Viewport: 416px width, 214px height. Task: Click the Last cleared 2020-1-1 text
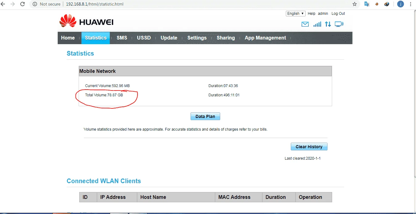coord(303,158)
